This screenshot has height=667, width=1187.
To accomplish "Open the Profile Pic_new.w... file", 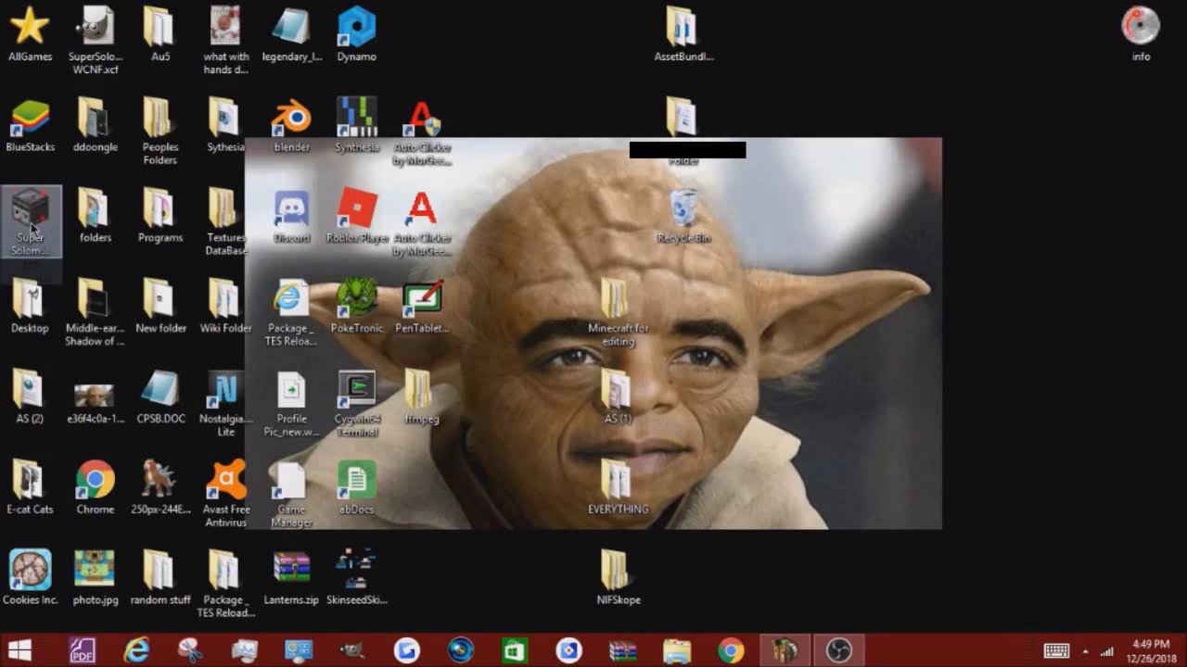I will [x=291, y=403].
